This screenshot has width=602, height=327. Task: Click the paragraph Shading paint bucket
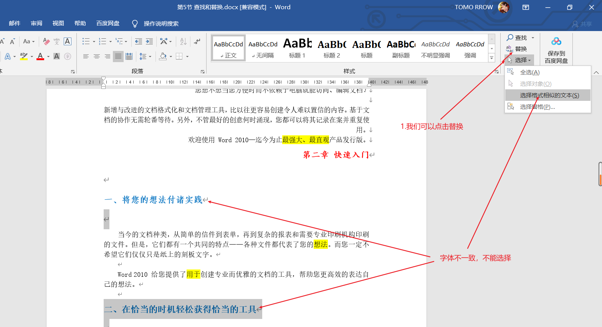pyautogui.click(x=163, y=56)
